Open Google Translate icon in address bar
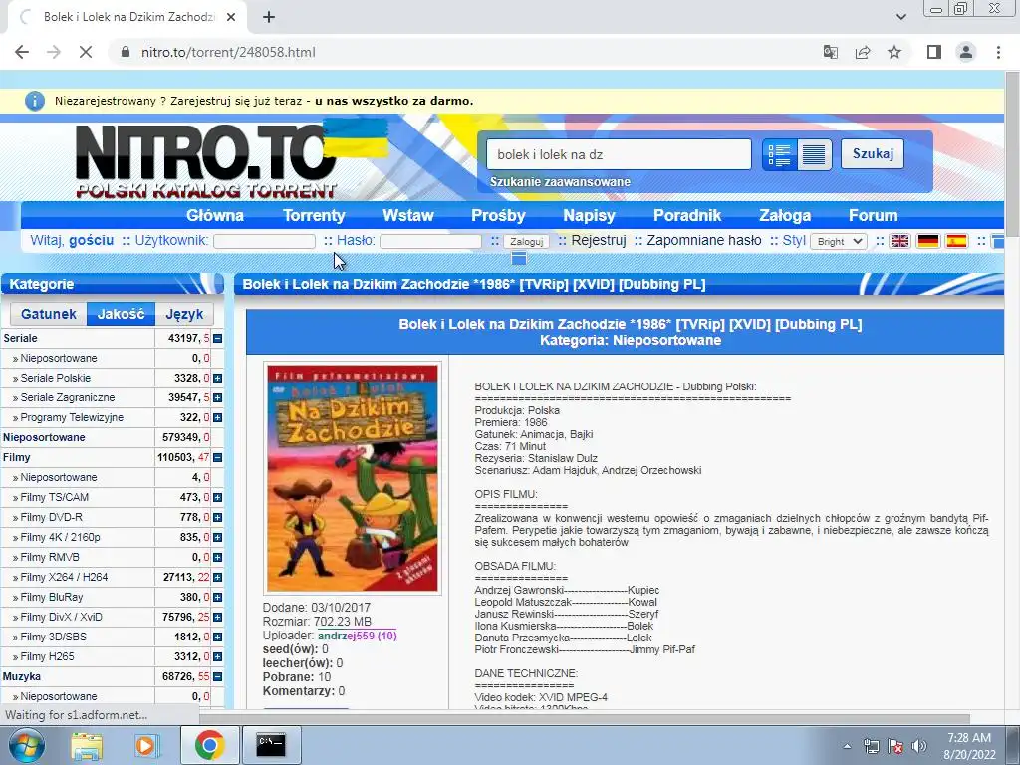Image resolution: width=1020 pixels, height=765 pixels. coord(830,52)
